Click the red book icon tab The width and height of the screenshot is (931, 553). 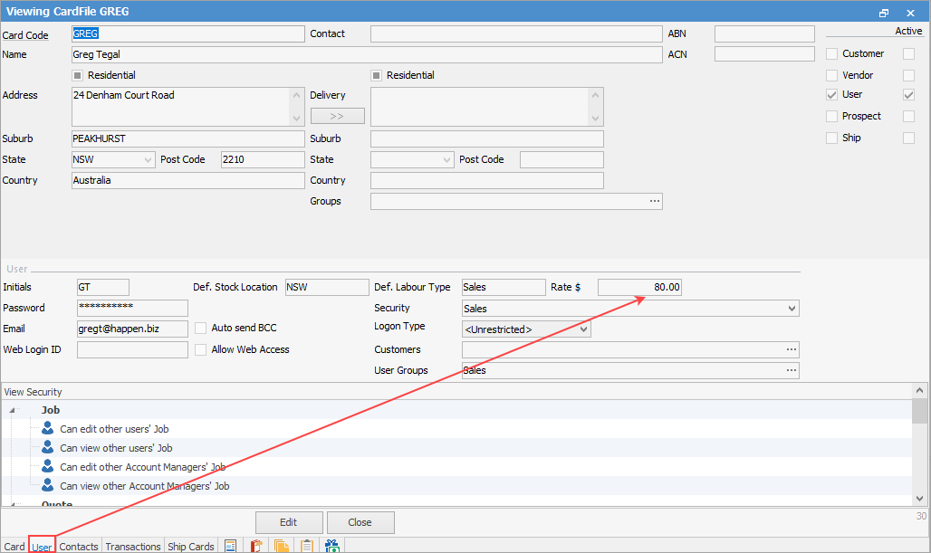(x=256, y=546)
